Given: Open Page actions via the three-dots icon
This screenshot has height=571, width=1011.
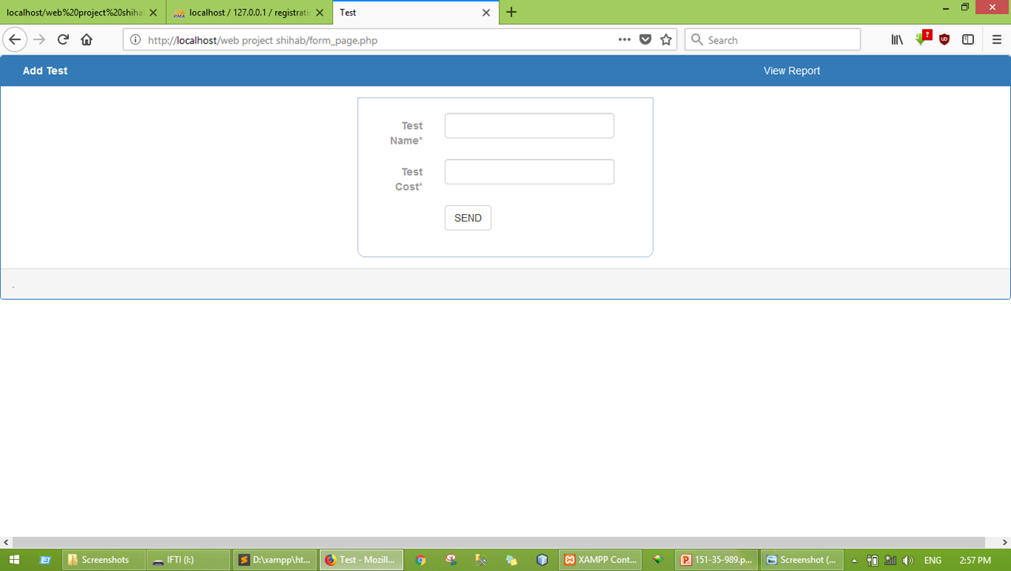Looking at the screenshot, I should coord(625,39).
